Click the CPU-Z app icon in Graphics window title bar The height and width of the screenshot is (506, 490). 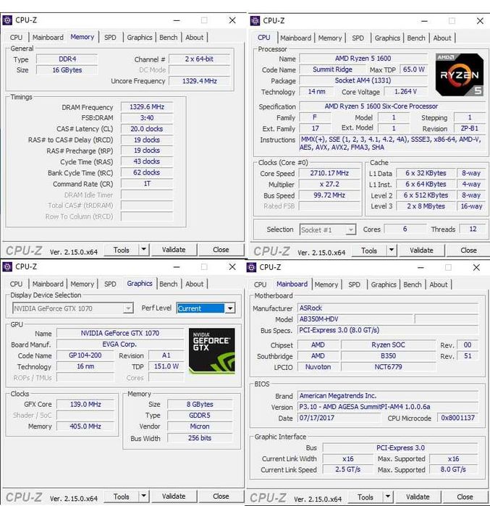tap(7, 267)
